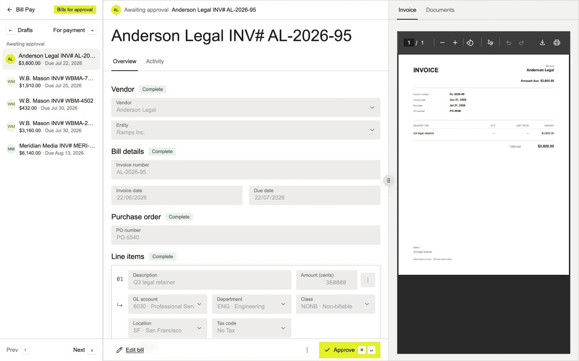Download the invoice PDF
Image resolution: width=579 pixels, height=361 pixels.
(x=542, y=43)
